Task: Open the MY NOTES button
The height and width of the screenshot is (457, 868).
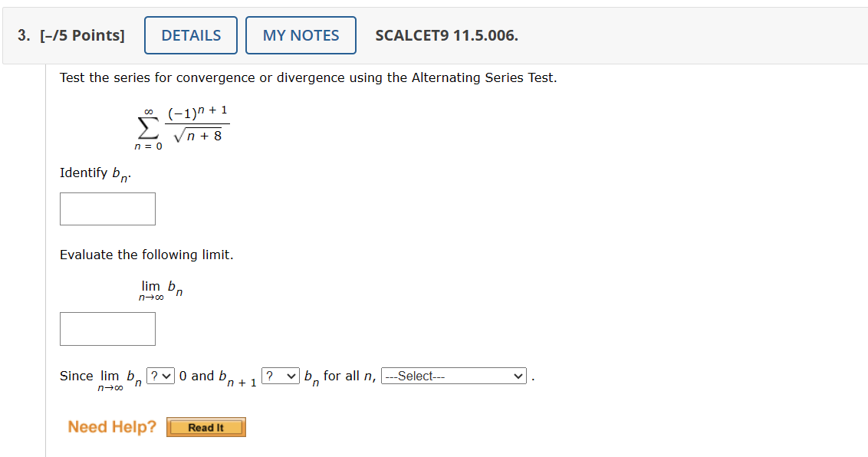Action: pos(301,35)
